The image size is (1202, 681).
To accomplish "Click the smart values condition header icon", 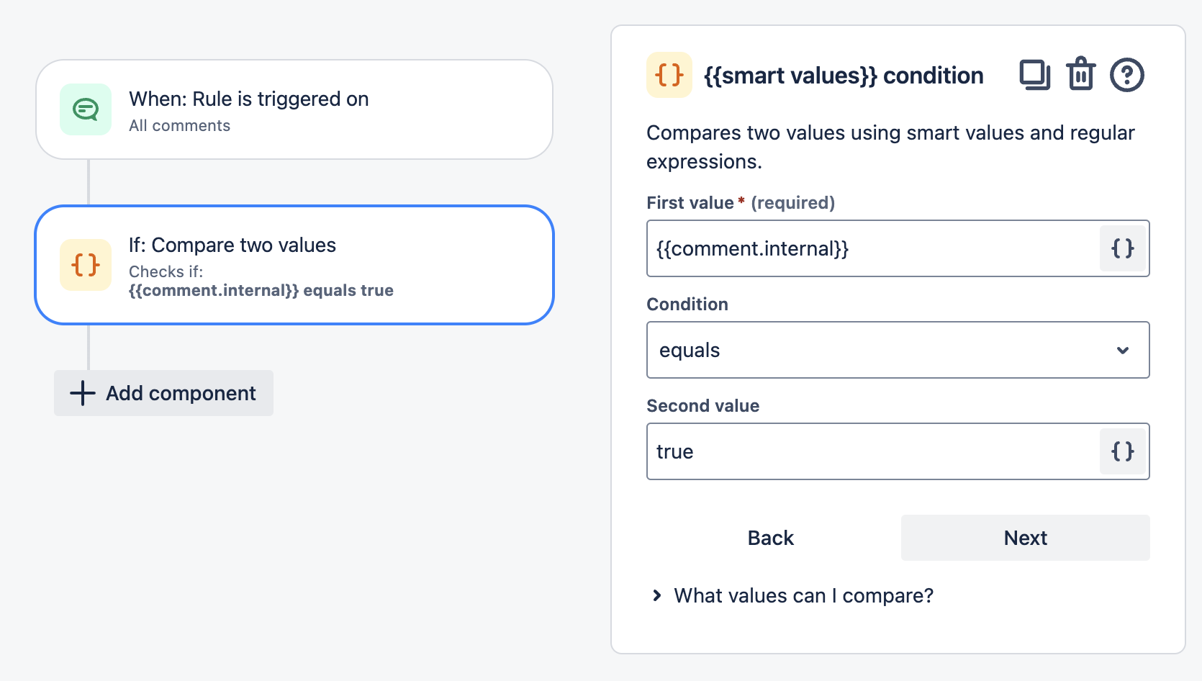I will click(x=669, y=75).
